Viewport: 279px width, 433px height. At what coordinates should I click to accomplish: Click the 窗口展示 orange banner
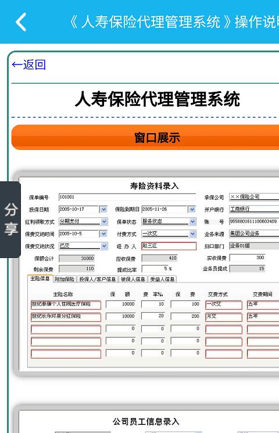point(145,137)
